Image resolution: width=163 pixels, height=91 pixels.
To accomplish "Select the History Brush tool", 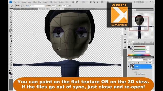I will coord(11,36).
